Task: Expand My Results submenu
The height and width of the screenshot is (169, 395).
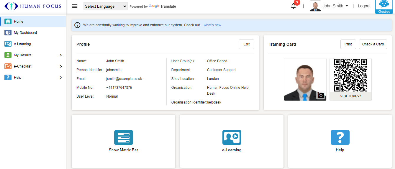Action: click(x=61, y=55)
